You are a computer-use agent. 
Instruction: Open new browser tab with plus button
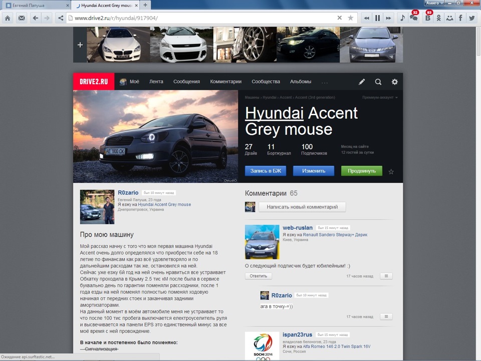(x=145, y=5)
